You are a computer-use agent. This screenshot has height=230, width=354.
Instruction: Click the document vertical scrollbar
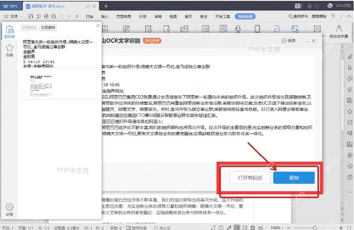coord(342,94)
